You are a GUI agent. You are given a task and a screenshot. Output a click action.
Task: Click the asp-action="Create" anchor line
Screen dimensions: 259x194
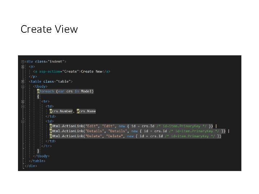click(72, 71)
